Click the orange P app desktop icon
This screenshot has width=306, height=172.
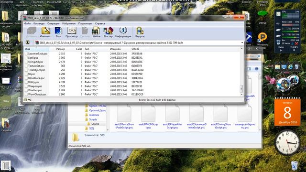pyautogui.click(x=262, y=37)
